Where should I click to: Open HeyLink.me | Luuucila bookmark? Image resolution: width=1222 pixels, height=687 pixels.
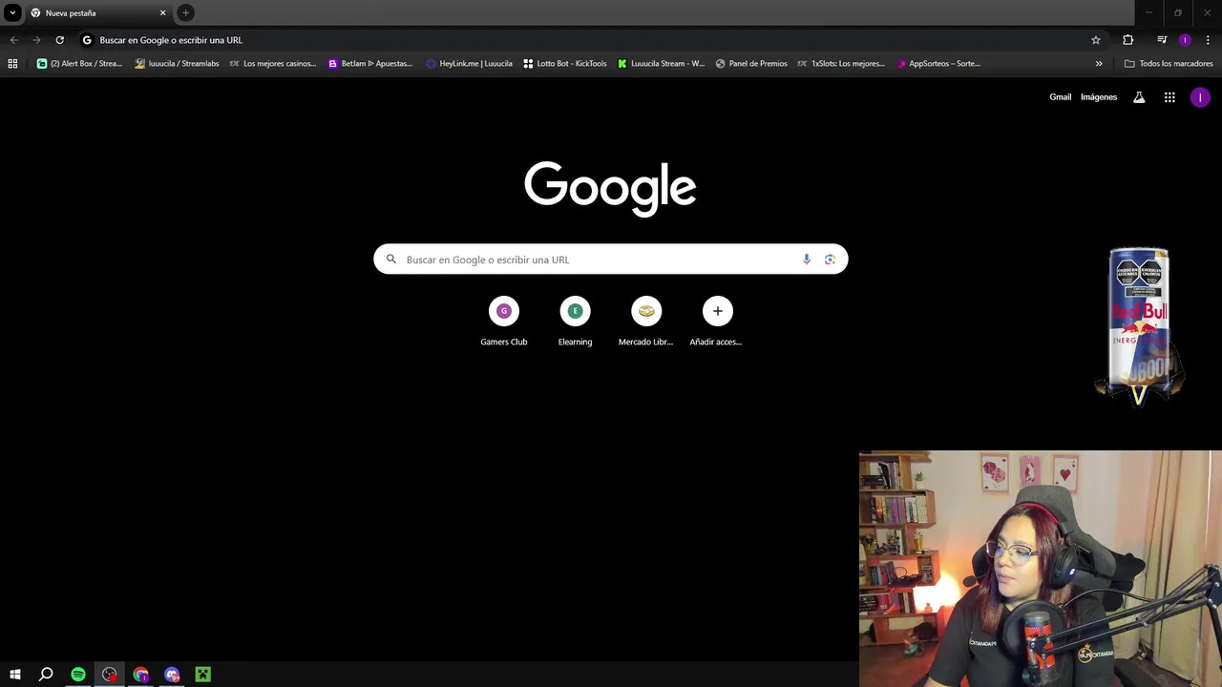tap(469, 64)
